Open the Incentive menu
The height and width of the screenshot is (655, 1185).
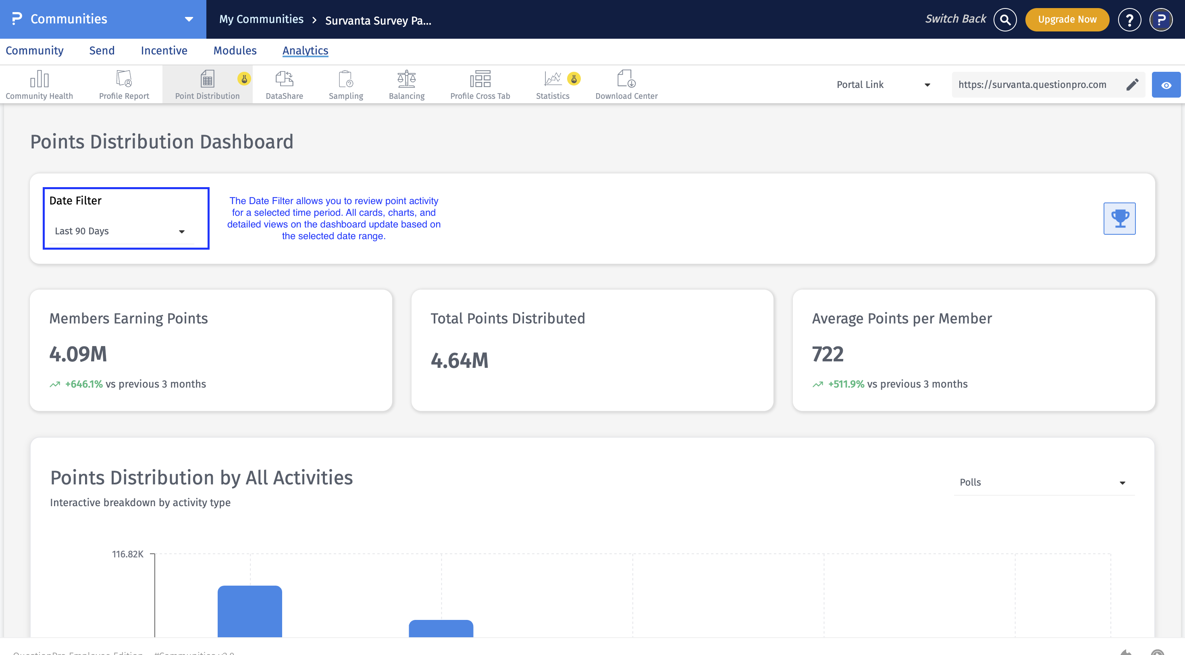click(x=164, y=51)
